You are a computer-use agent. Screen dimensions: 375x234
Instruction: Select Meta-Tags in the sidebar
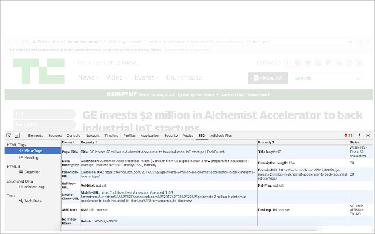click(33, 151)
